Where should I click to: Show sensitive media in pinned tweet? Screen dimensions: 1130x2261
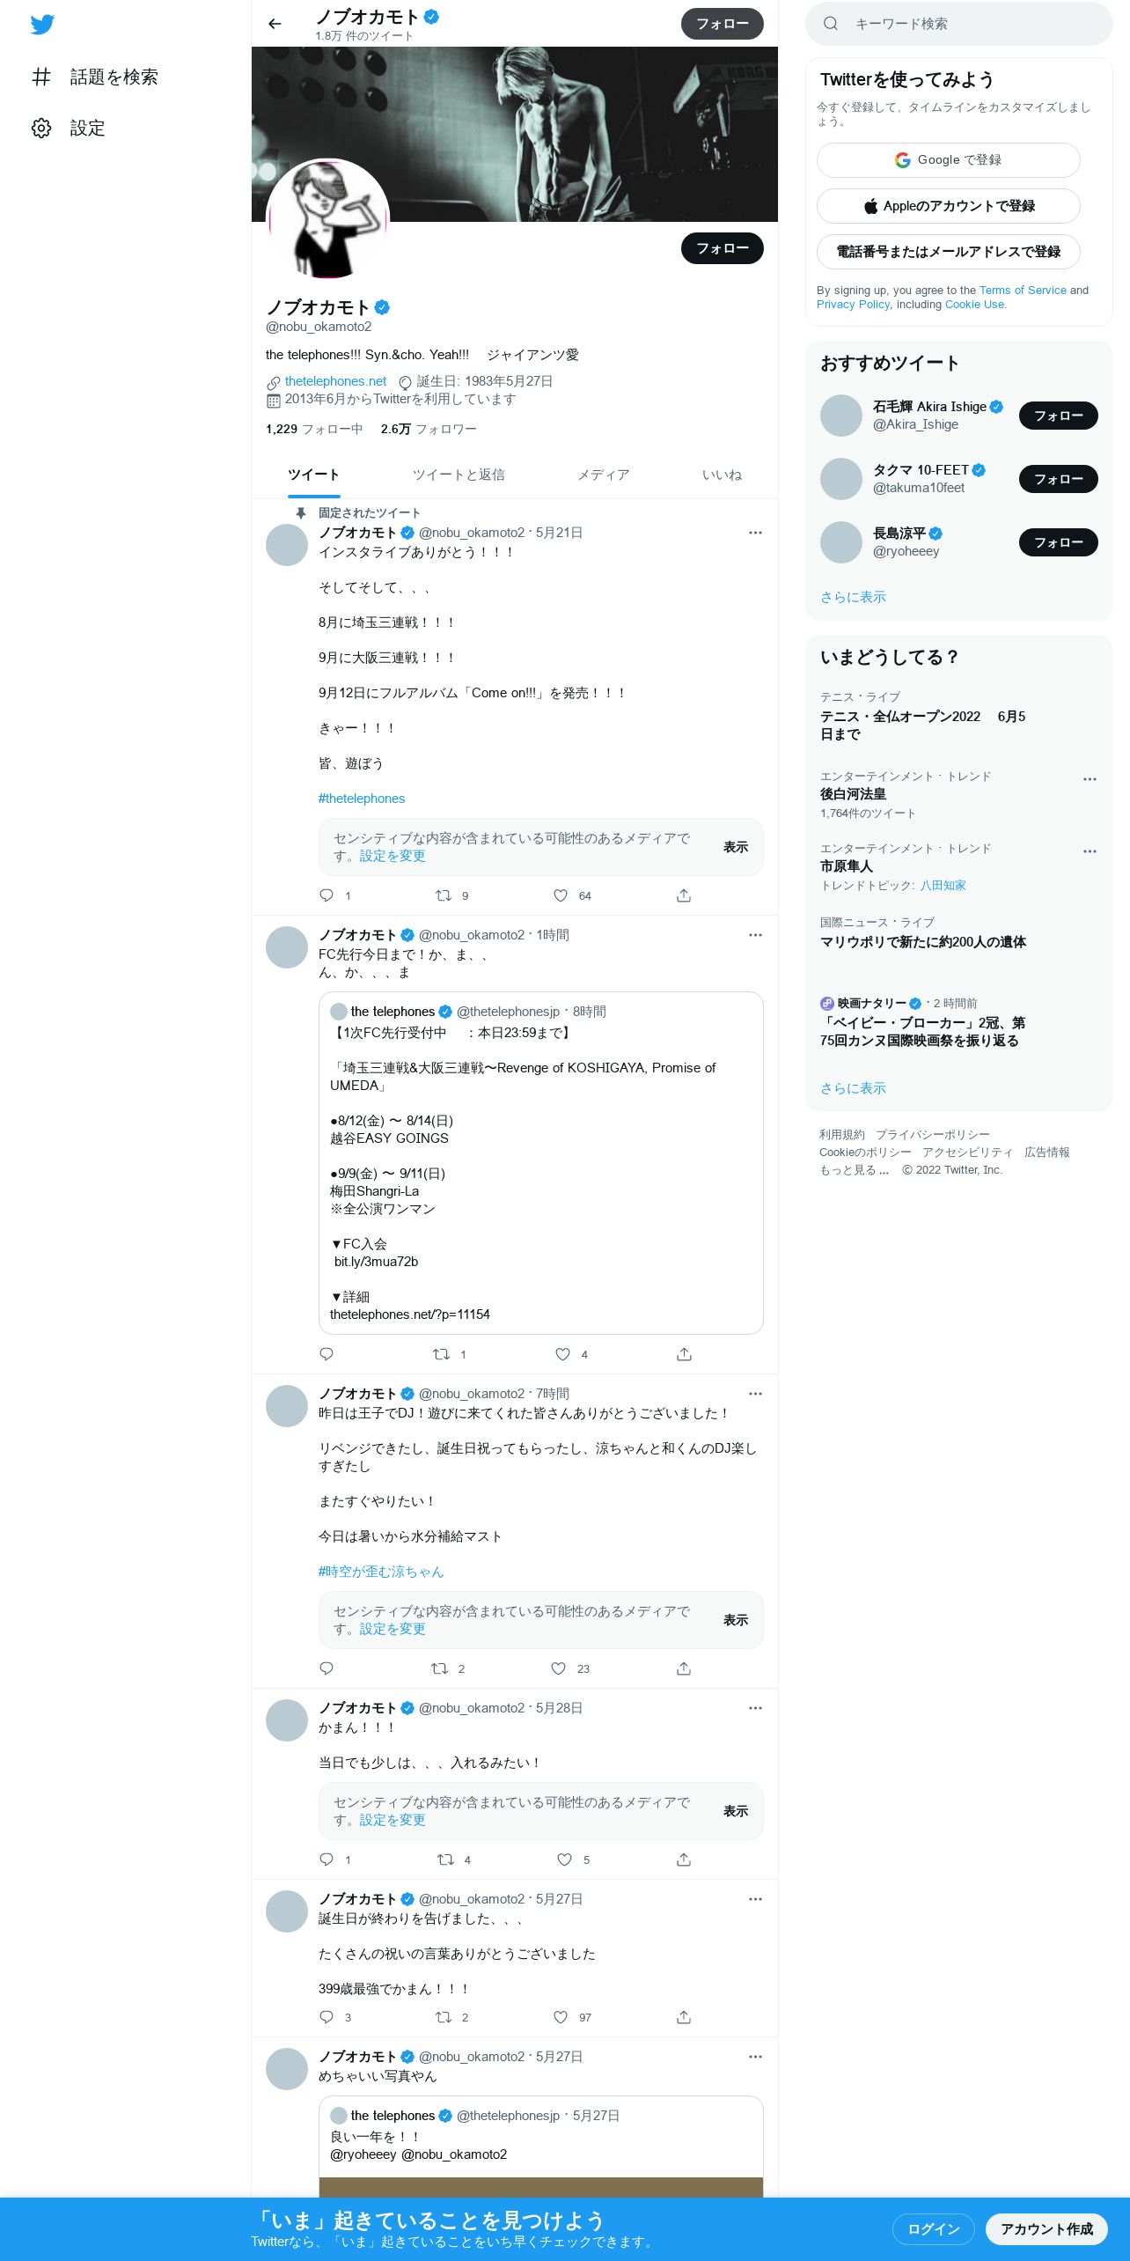point(736,847)
